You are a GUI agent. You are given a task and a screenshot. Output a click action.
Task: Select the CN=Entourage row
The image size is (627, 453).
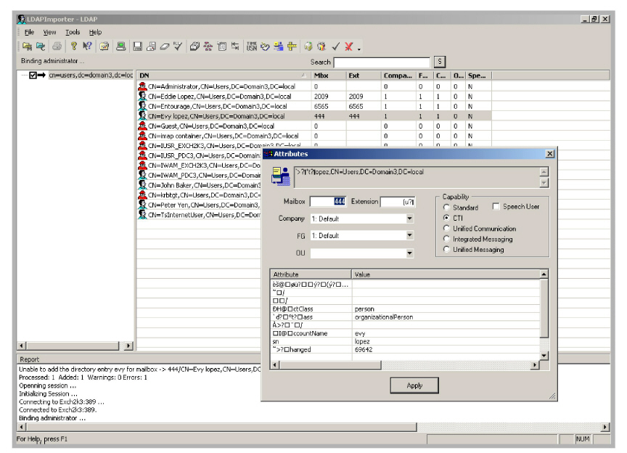(x=314, y=107)
